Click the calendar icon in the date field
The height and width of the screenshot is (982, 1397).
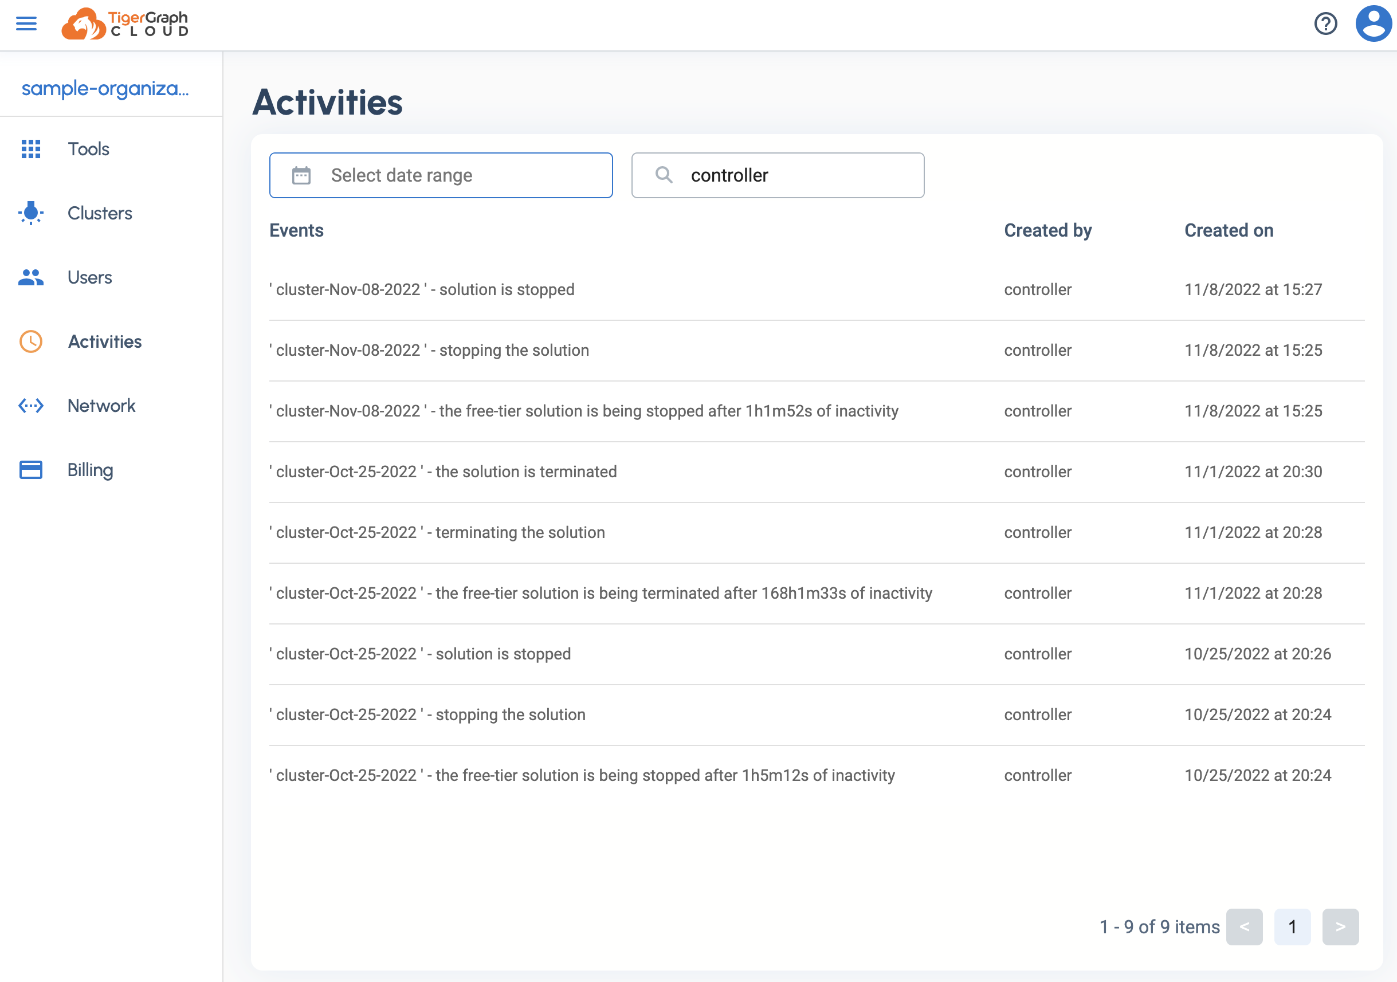click(301, 175)
